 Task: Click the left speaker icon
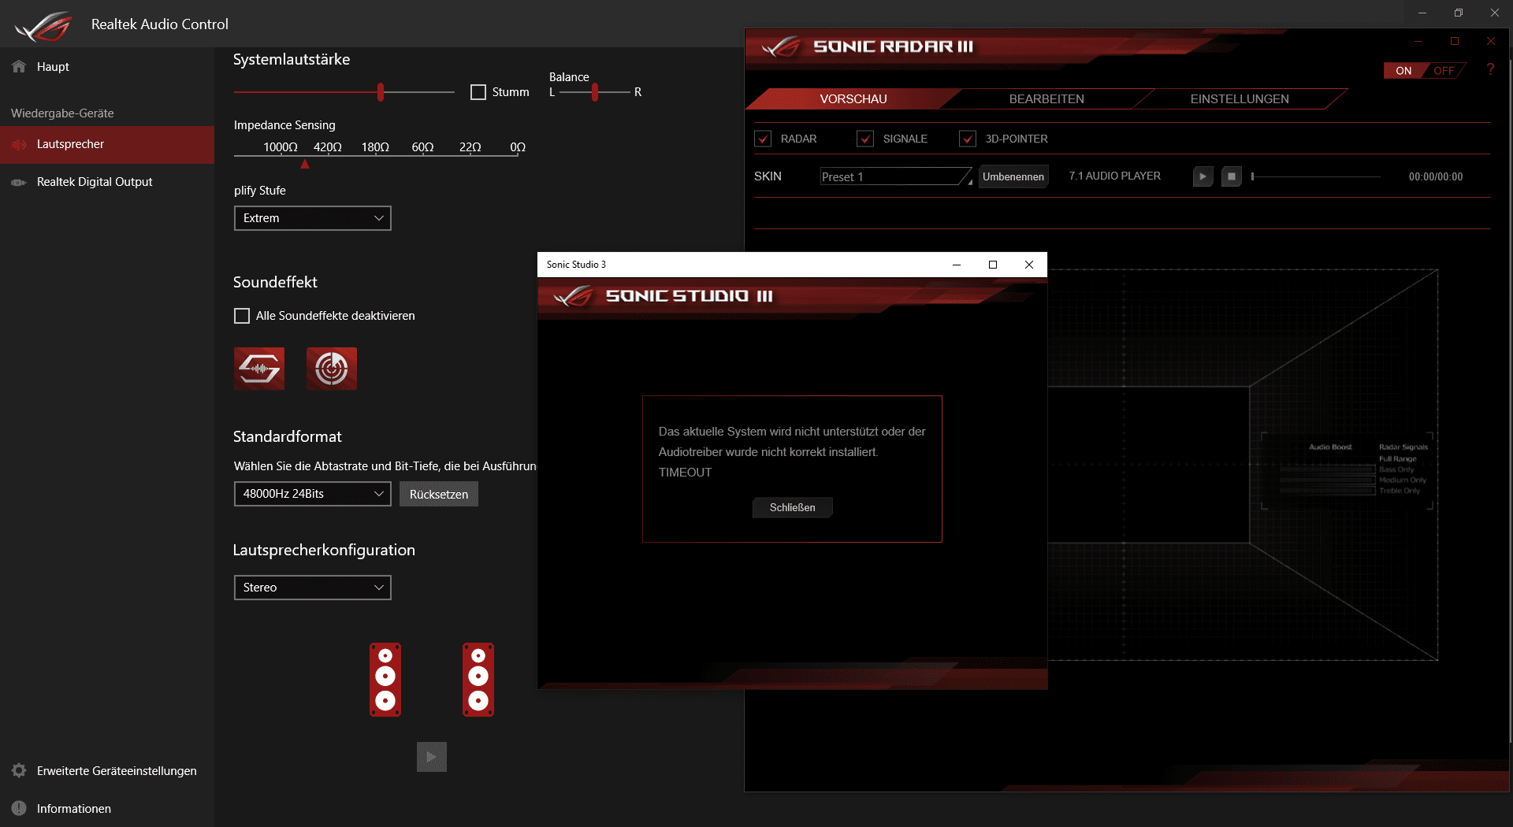point(385,679)
